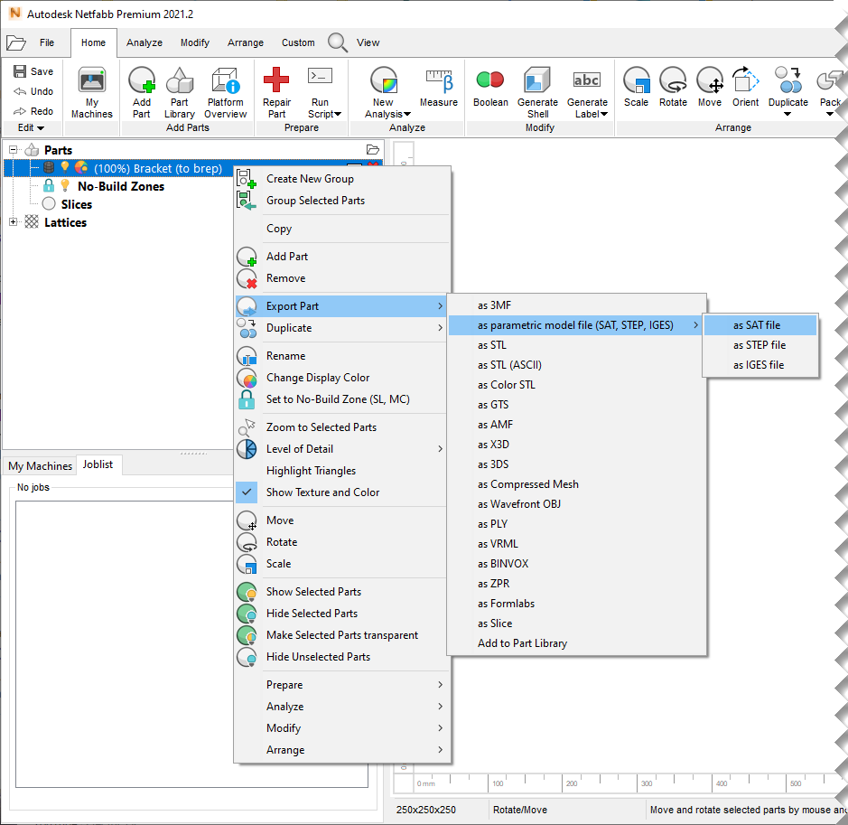Click Create New Group in context menu
The height and width of the screenshot is (825, 848).
point(341,179)
